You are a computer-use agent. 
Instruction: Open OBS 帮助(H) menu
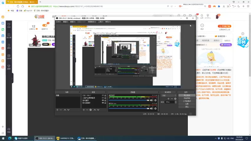pyautogui.click(x=108, y=22)
